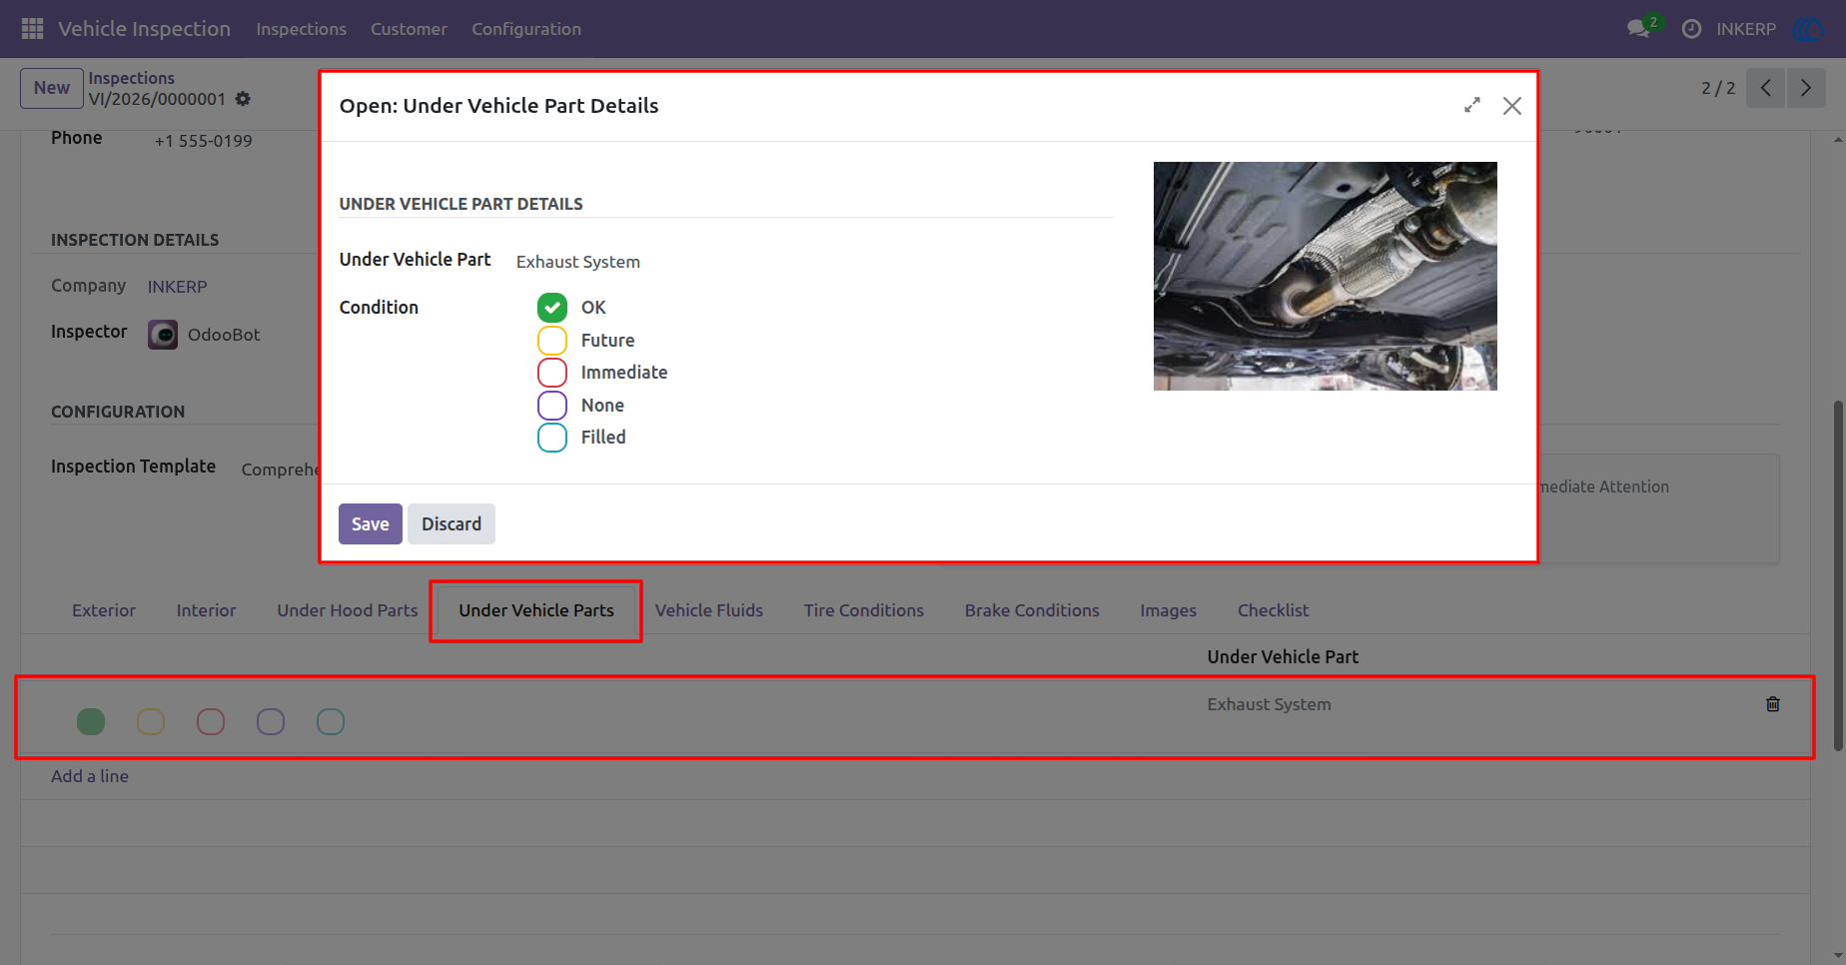Open the record settings gear icon

[x=243, y=99]
